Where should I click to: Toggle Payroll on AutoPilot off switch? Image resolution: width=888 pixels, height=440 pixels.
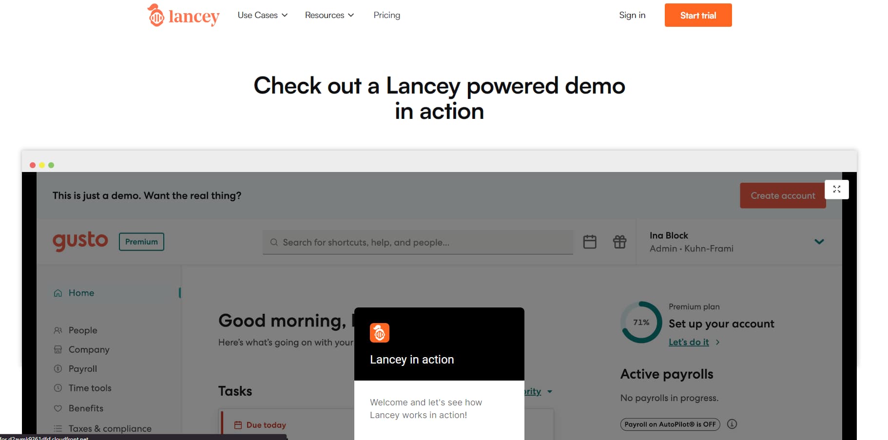[670, 424]
